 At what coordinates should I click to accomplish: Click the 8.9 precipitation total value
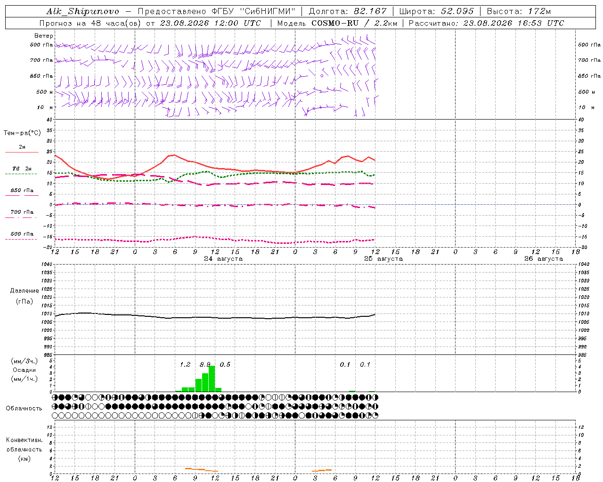click(x=205, y=364)
